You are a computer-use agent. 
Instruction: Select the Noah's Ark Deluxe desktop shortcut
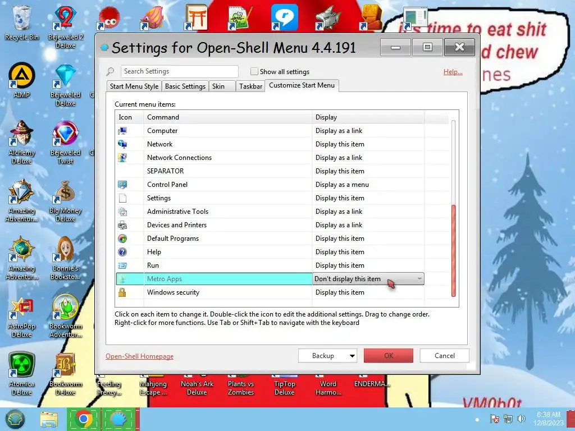coord(197,386)
